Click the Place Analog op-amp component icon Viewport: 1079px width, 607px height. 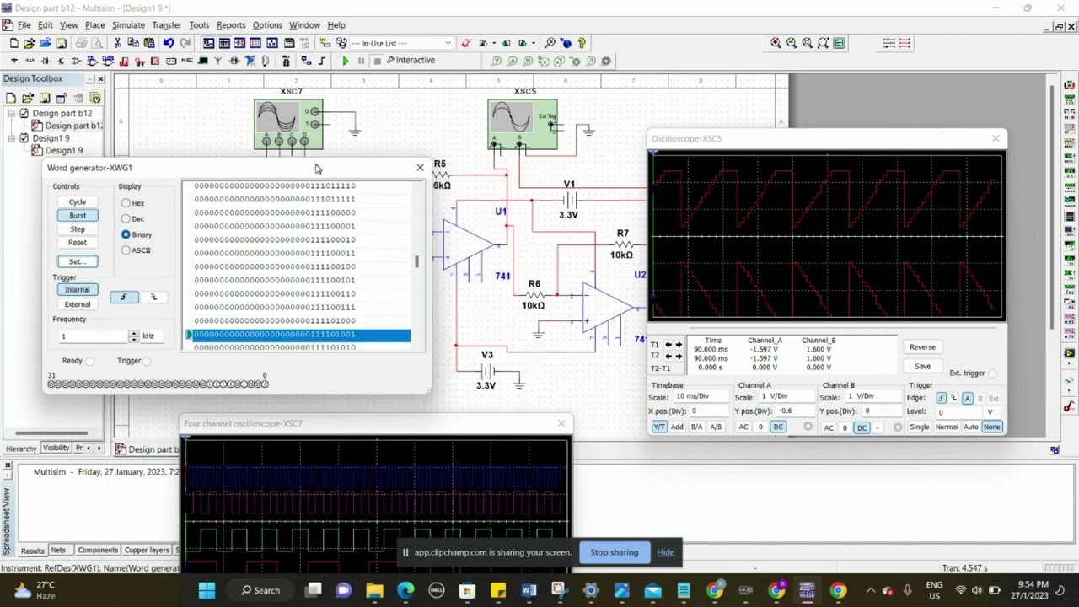click(x=77, y=61)
